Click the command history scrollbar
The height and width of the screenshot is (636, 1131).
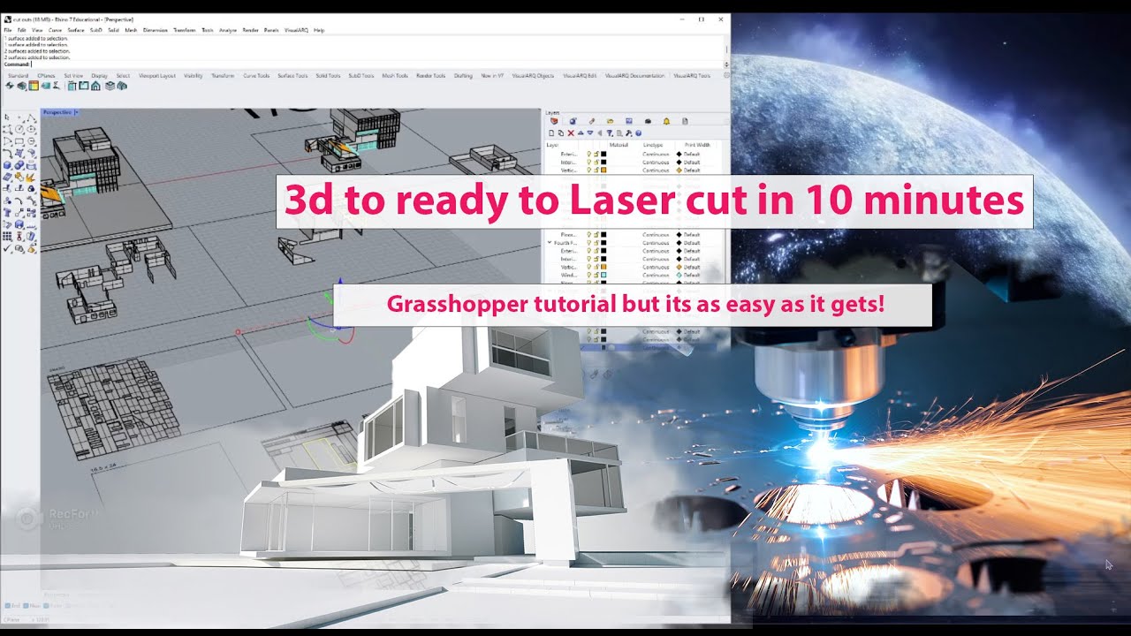click(726, 50)
